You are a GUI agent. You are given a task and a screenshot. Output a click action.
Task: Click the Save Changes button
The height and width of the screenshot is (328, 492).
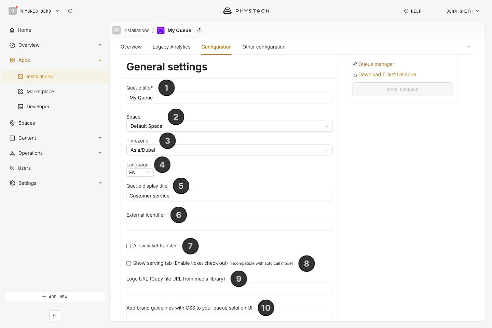coord(402,89)
